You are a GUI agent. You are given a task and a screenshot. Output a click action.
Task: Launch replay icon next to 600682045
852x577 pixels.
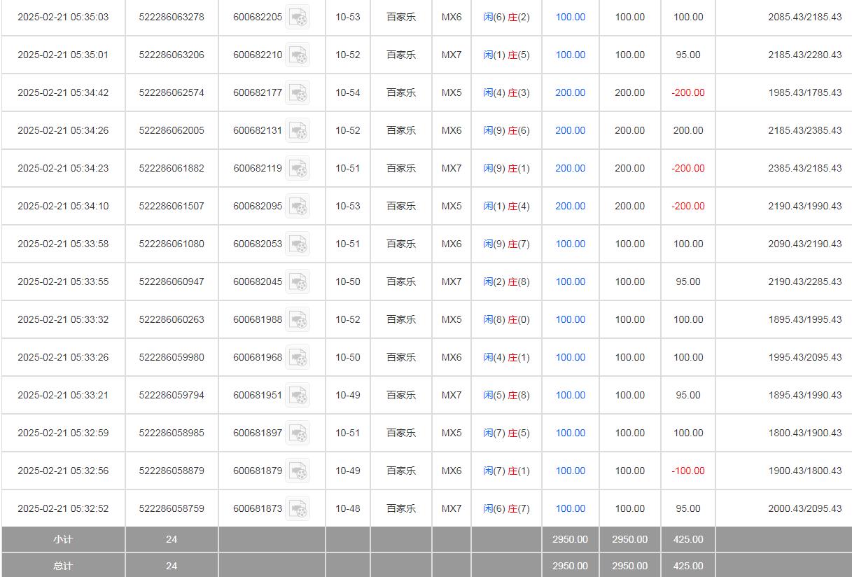pyautogui.click(x=298, y=281)
